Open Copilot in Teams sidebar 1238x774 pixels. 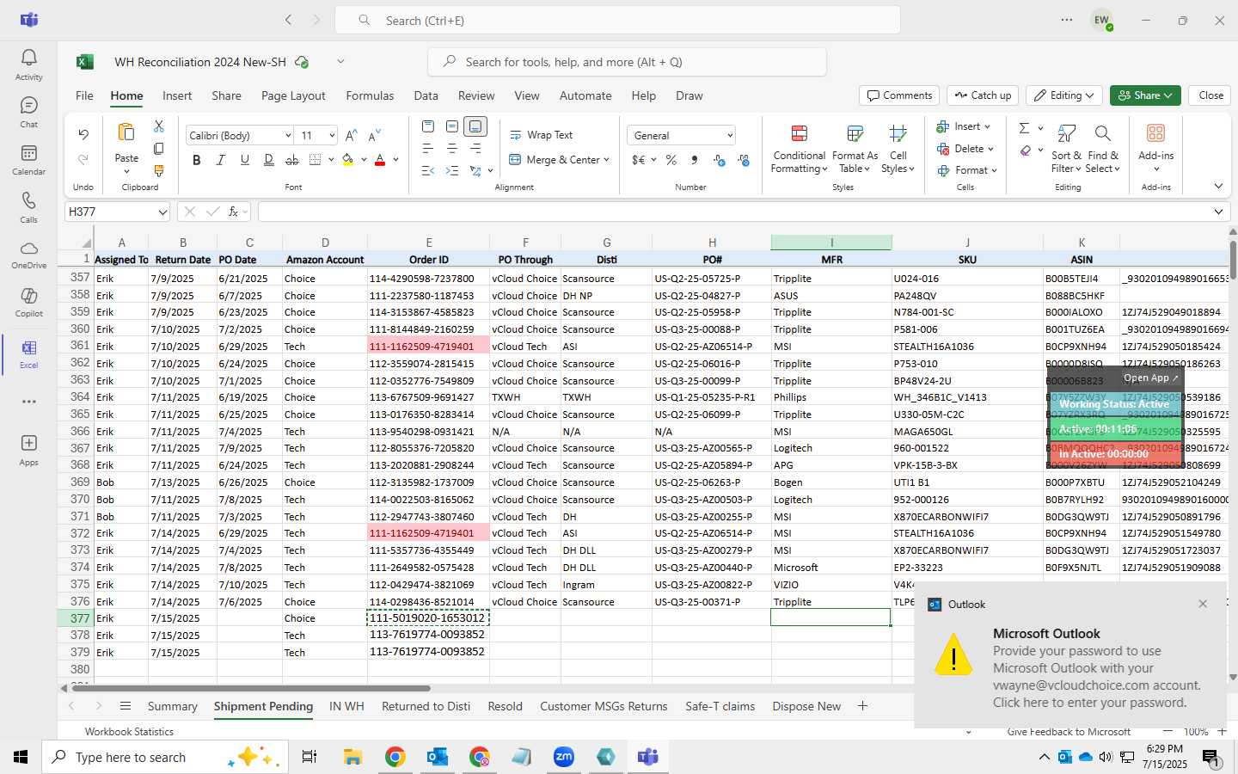tap(28, 301)
